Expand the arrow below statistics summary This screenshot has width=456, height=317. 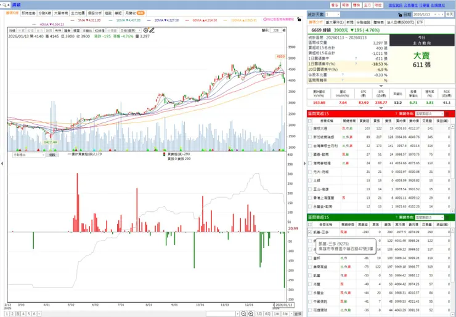381,86
